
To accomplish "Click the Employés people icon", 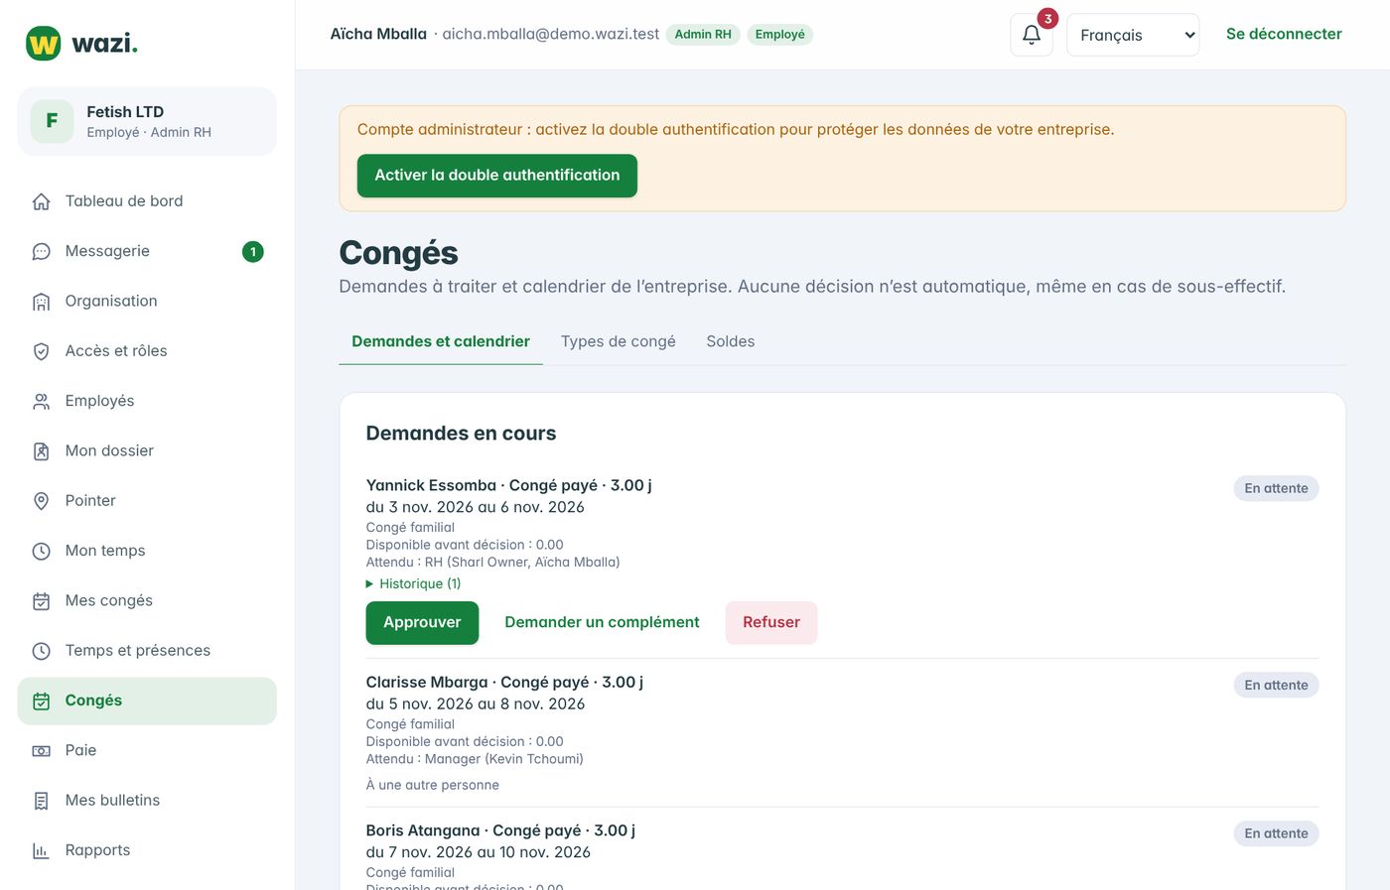I will [41, 401].
